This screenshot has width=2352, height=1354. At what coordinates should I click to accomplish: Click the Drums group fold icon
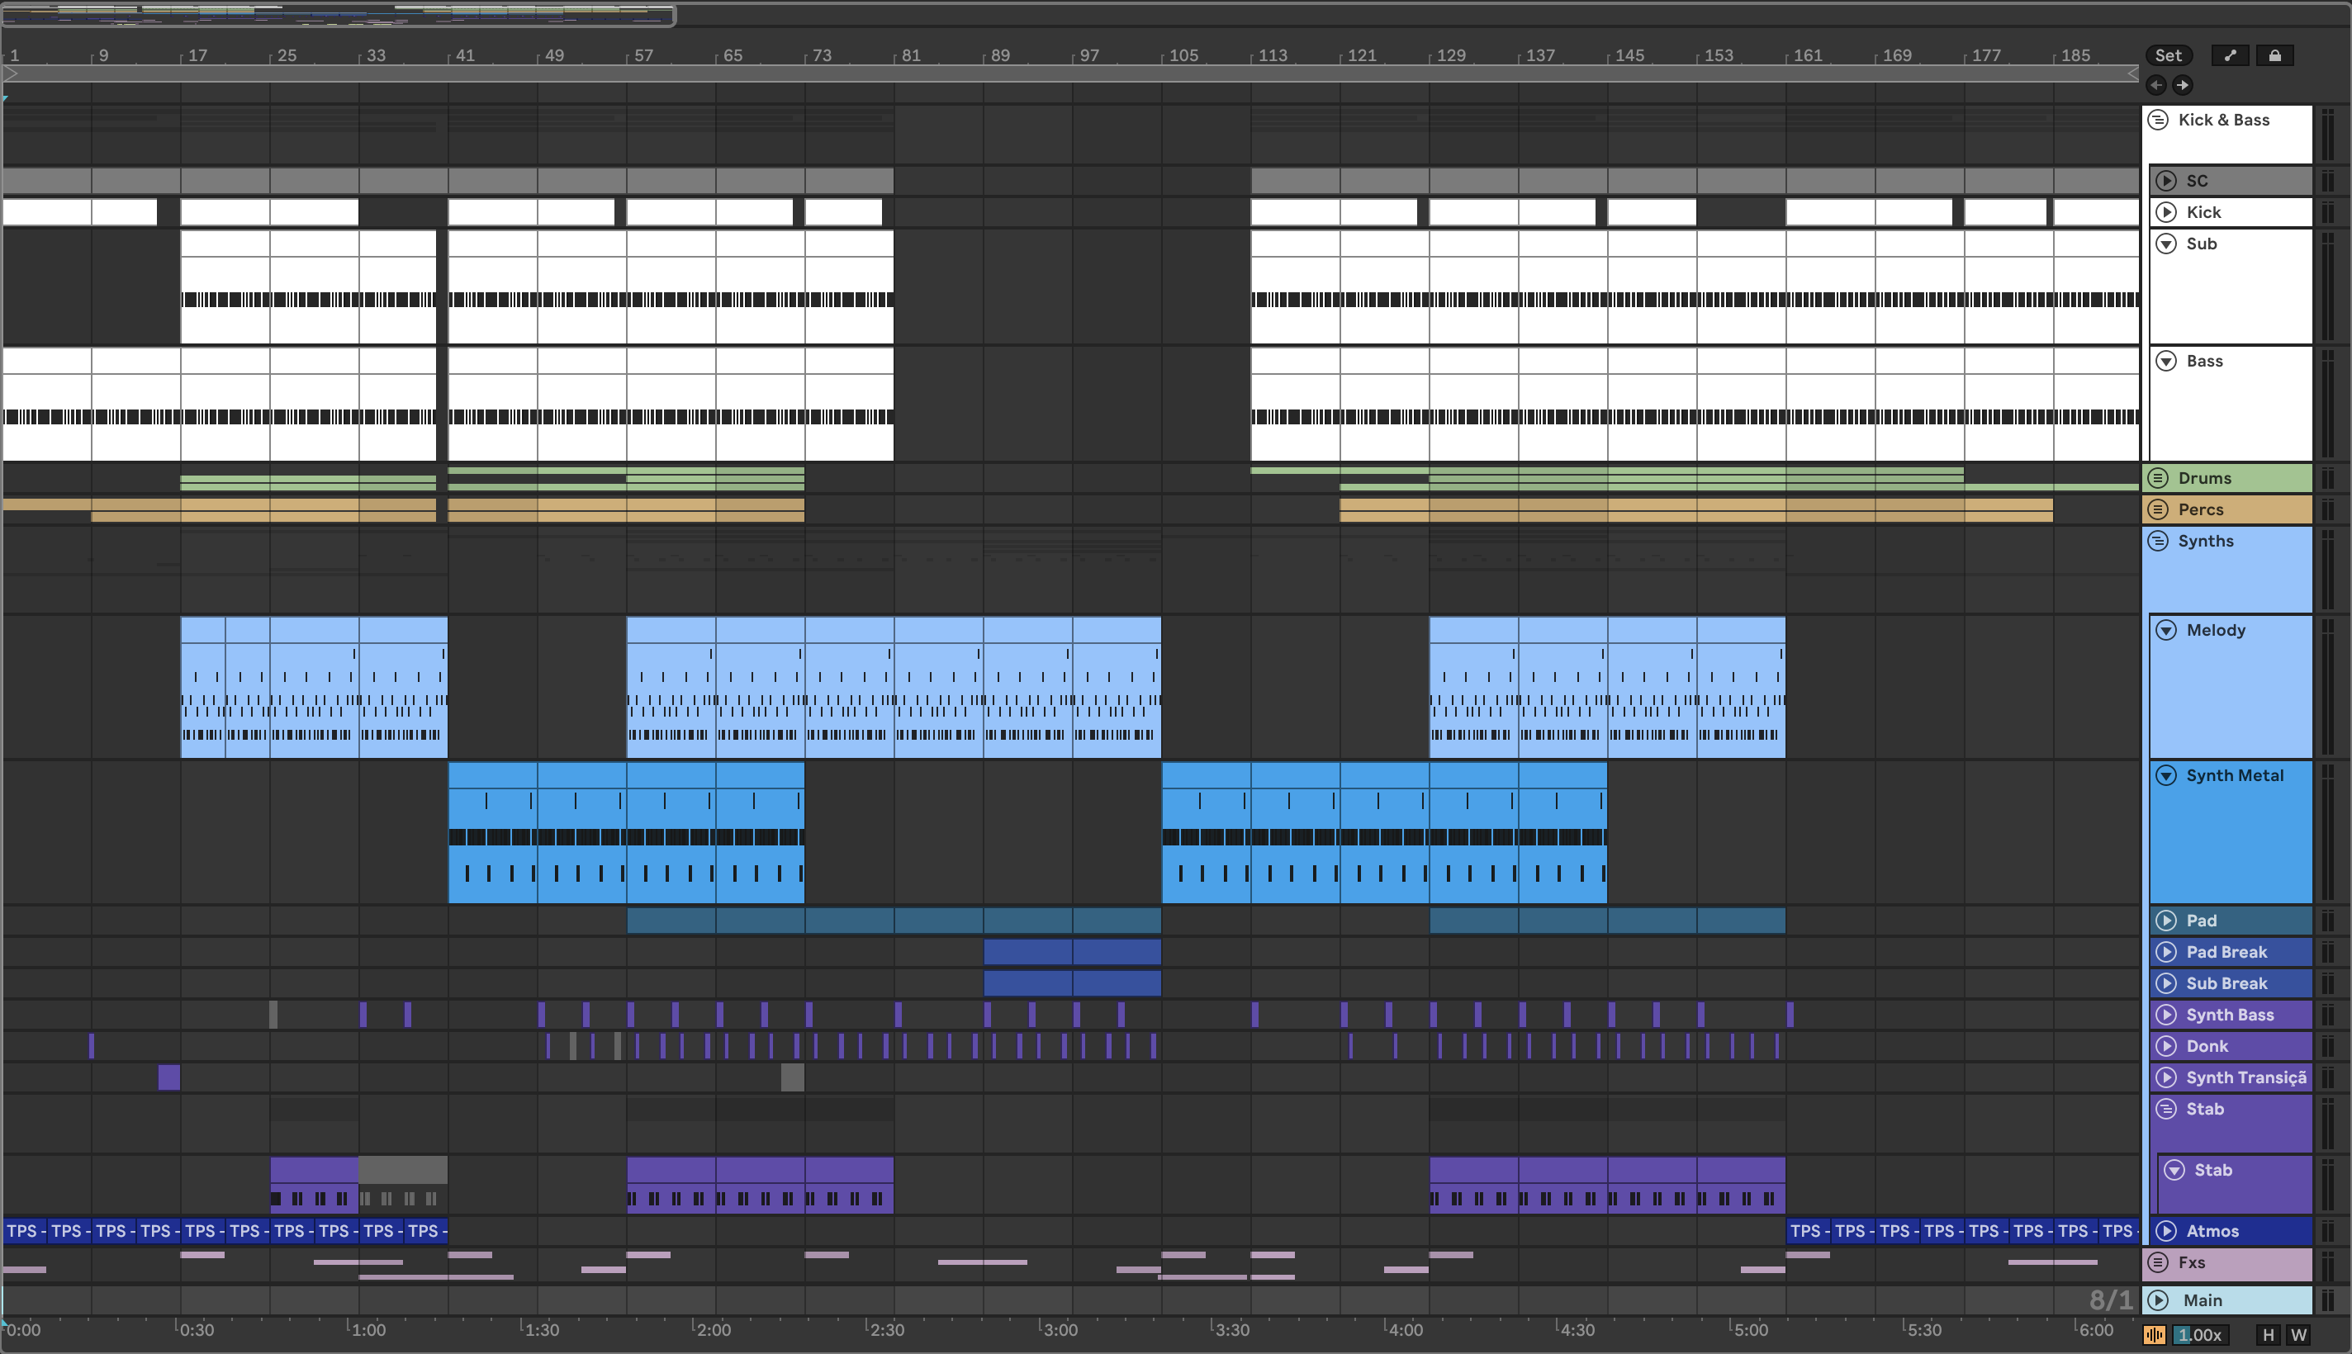tap(2159, 478)
